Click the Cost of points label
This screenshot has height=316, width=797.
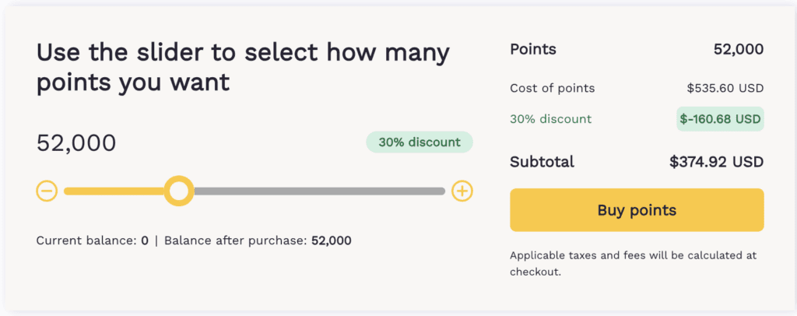[x=552, y=88]
